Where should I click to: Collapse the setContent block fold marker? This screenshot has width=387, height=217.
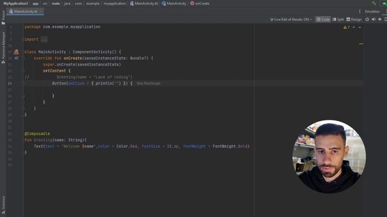click(x=23, y=71)
